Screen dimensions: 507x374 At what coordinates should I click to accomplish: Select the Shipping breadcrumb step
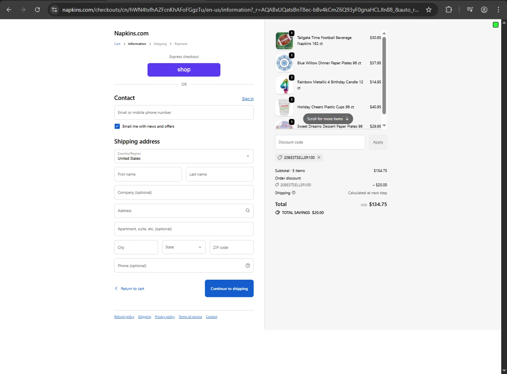click(x=160, y=44)
